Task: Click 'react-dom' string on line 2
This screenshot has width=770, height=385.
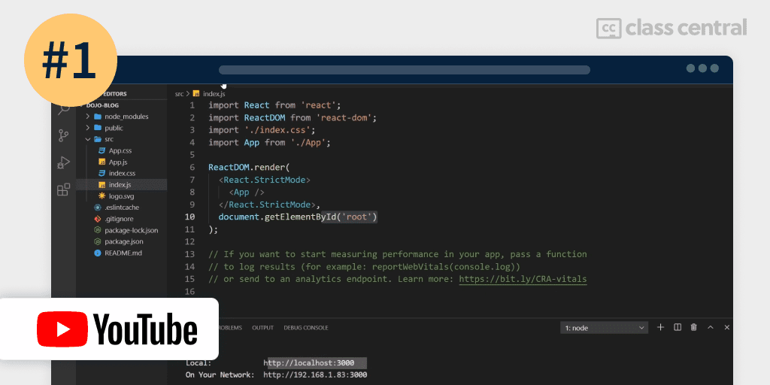Action: pos(344,118)
